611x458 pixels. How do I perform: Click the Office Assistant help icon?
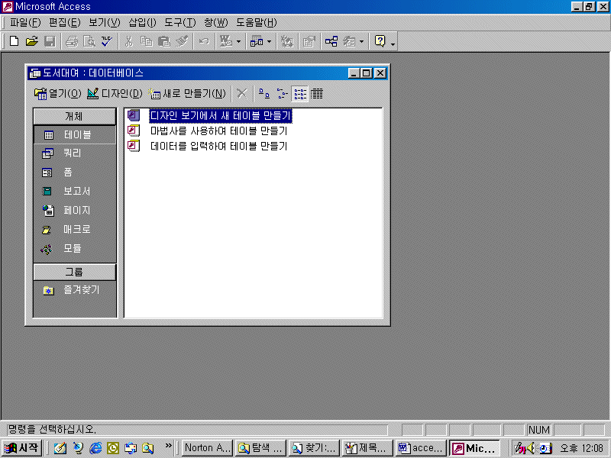380,41
